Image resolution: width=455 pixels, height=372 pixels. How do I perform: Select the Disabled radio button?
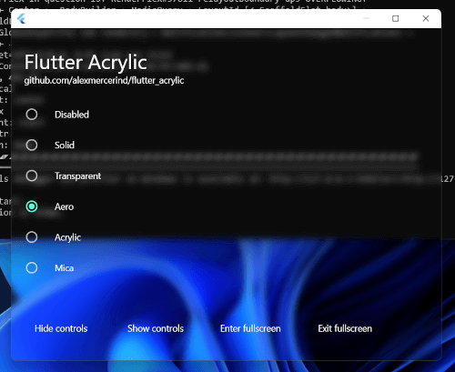pyautogui.click(x=32, y=115)
